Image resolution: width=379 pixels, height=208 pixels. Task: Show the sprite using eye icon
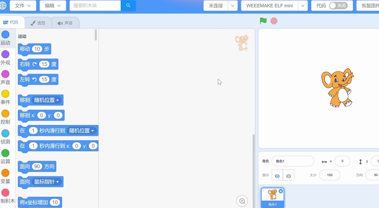pyautogui.click(x=277, y=175)
